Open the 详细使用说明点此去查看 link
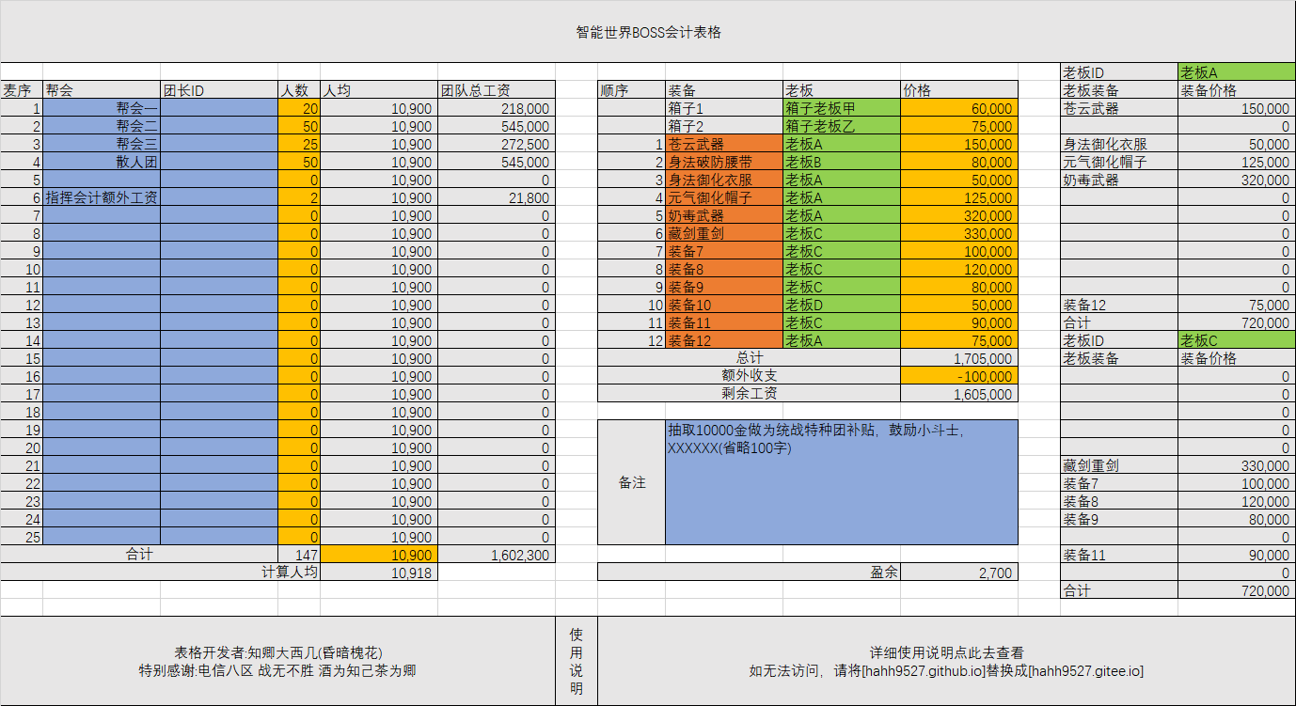Image resolution: width=1296 pixels, height=706 pixels. pyautogui.click(x=946, y=652)
